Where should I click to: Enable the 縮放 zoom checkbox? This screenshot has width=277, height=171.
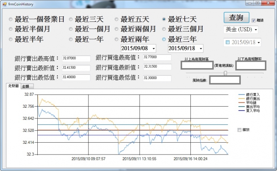(240, 130)
